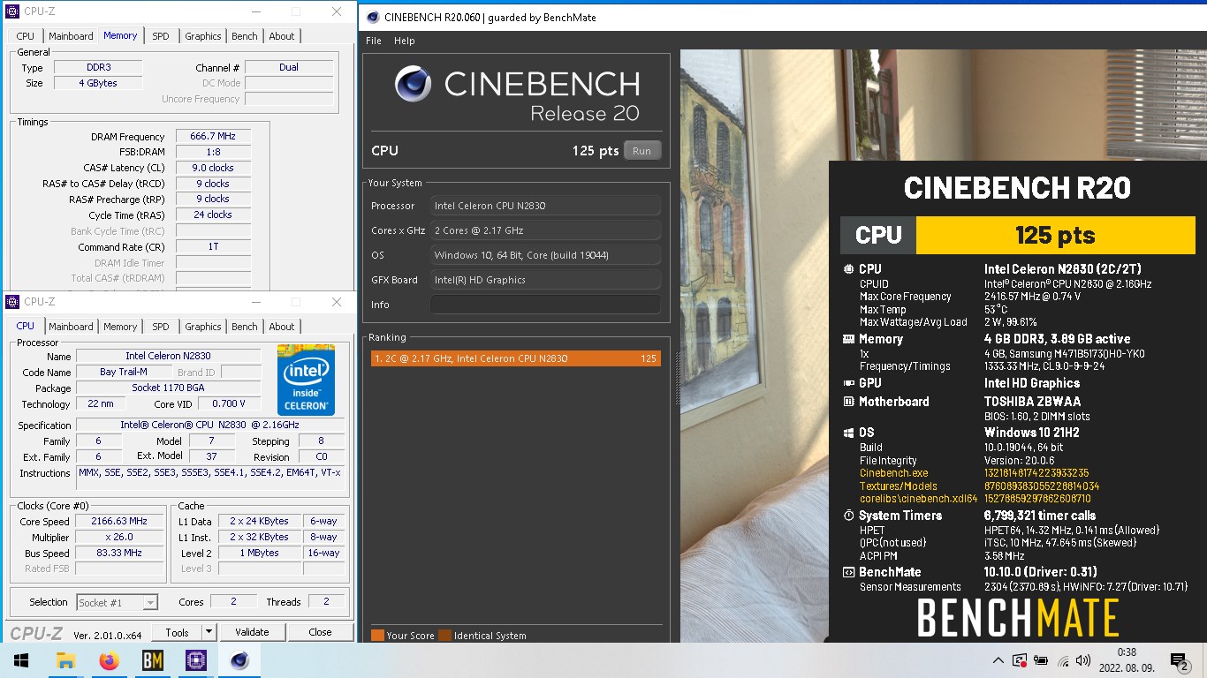Open Cinebench Help menu
The height and width of the screenshot is (678, 1207).
pos(405,41)
